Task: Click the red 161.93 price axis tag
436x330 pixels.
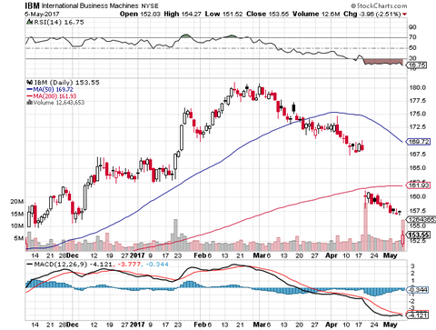Action: pyautogui.click(x=419, y=185)
